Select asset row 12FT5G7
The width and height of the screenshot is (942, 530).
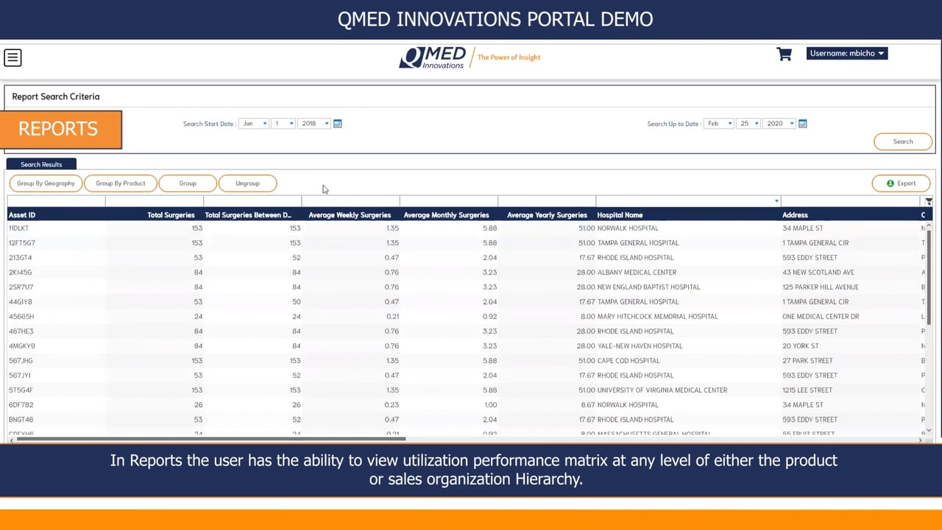[467, 243]
